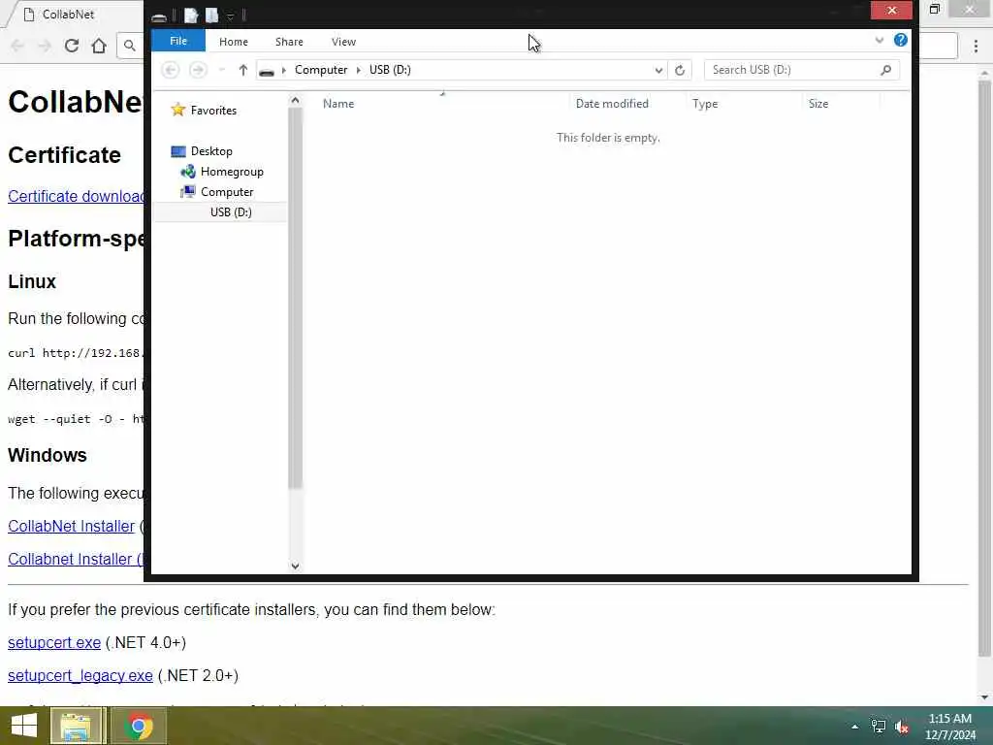This screenshot has height=745, width=993.
Task: Open the lower Collabnet Installer link
Action: coord(76,560)
